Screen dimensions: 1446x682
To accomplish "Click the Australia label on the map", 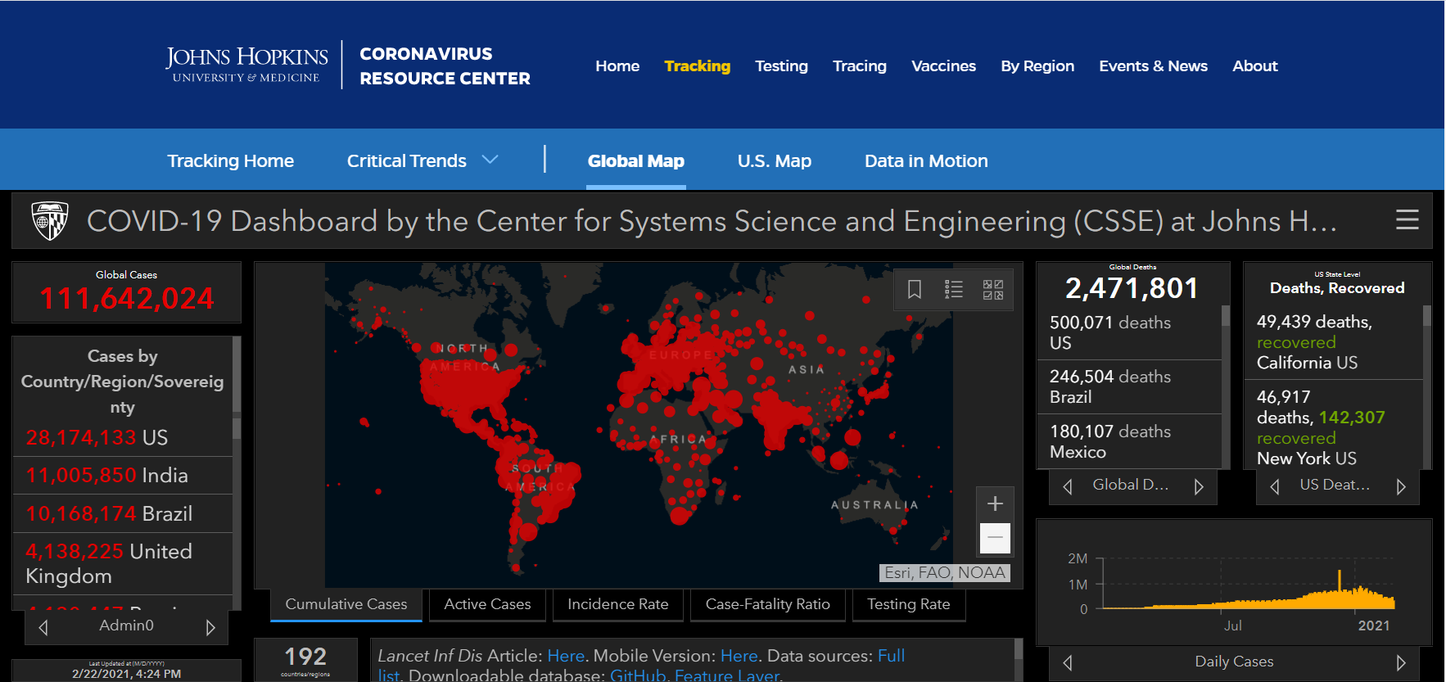I will (874, 505).
